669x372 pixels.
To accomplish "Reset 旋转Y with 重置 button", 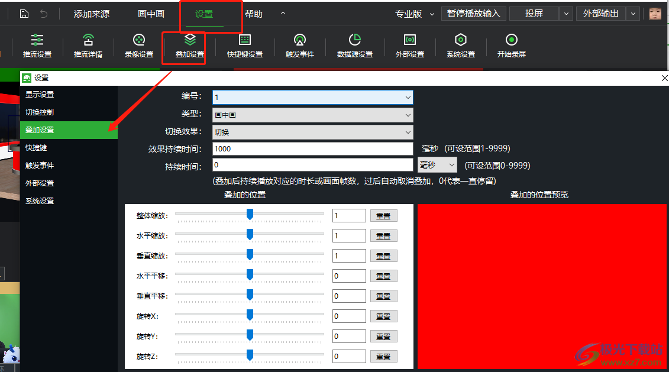I will pyautogui.click(x=383, y=336).
